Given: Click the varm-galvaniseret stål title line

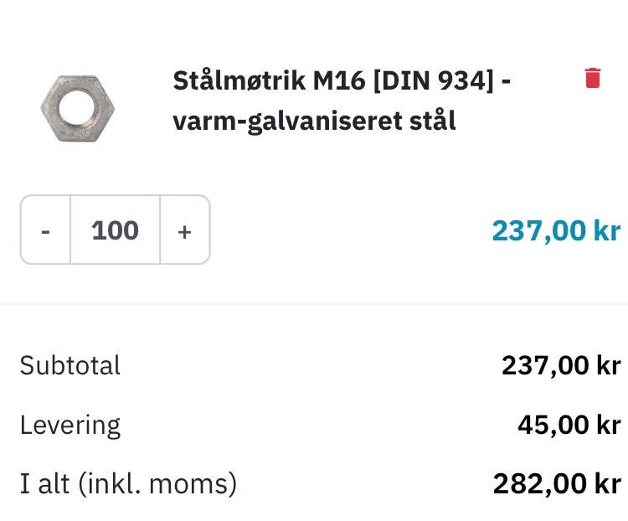Looking at the screenshot, I should point(314,121).
